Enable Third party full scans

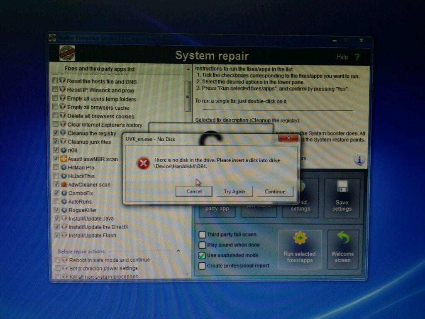click(x=202, y=234)
